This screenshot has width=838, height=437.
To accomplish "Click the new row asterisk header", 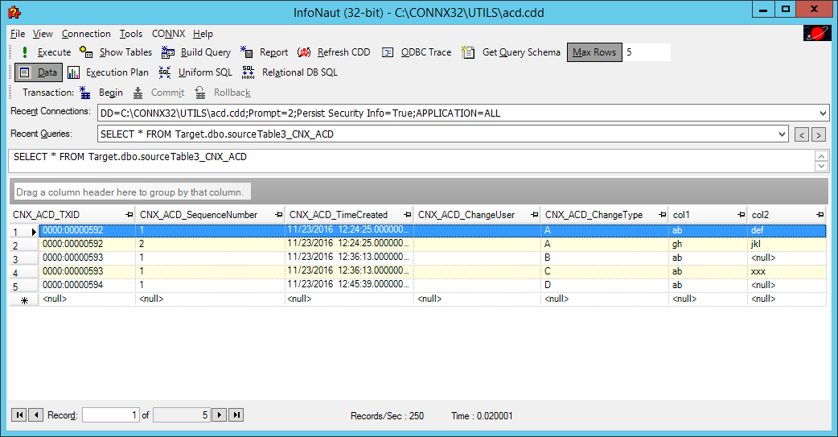I will click(24, 300).
